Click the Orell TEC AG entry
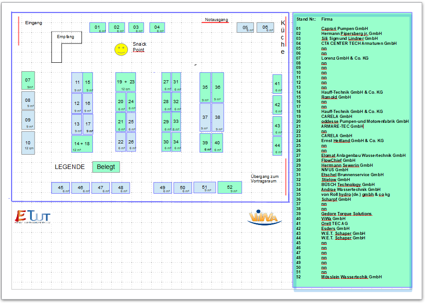The image size is (425, 303). click(334, 224)
